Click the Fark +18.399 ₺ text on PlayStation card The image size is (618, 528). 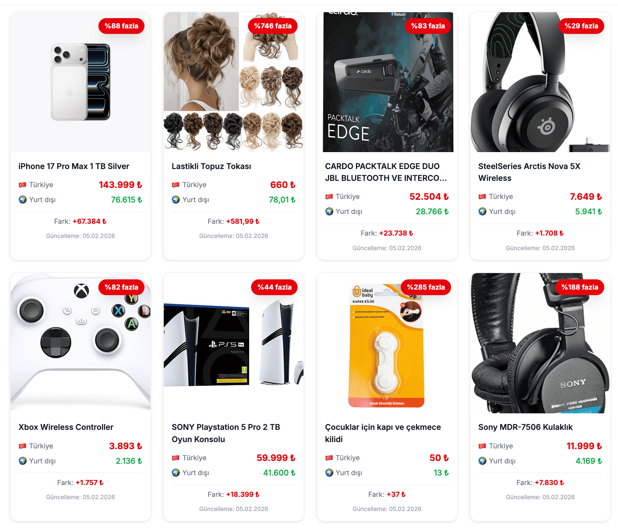[x=233, y=495]
